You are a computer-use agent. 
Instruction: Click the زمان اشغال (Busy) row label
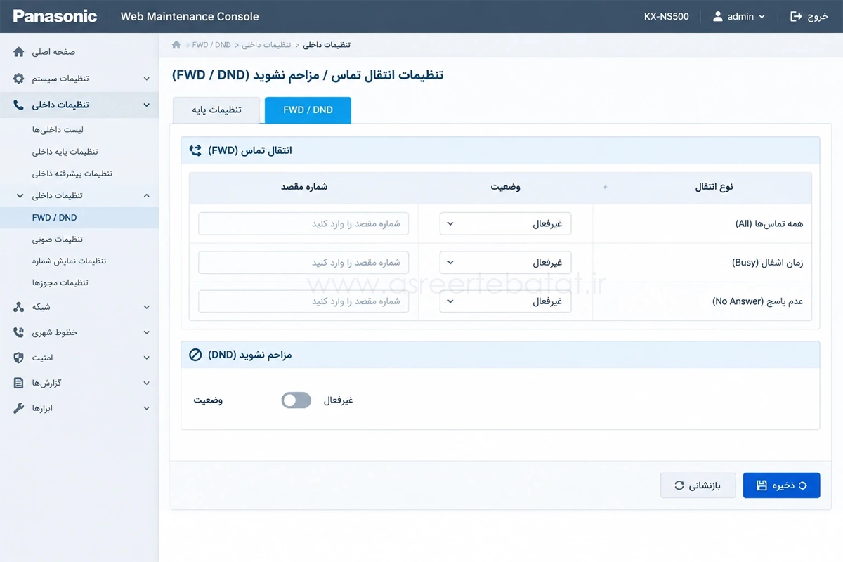pyautogui.click(x=768, y=263)
